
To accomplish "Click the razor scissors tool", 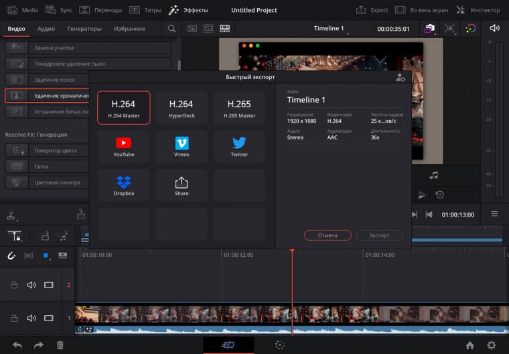I will coord(11,215).
